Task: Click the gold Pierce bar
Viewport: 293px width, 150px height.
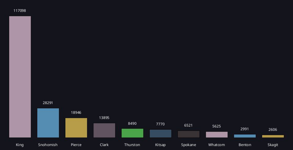Action: (x=76, y=128)
